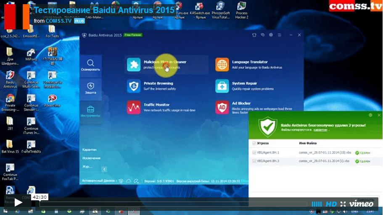The image size is (383, 215).
Task: Open the KillSwitch.exe desktop shortcut
Action: (x=200, y=10)
